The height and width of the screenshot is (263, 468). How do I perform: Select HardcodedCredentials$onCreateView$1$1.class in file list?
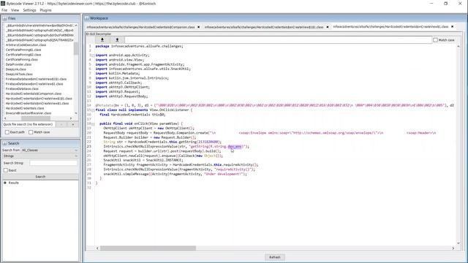(x=39, y=99)
